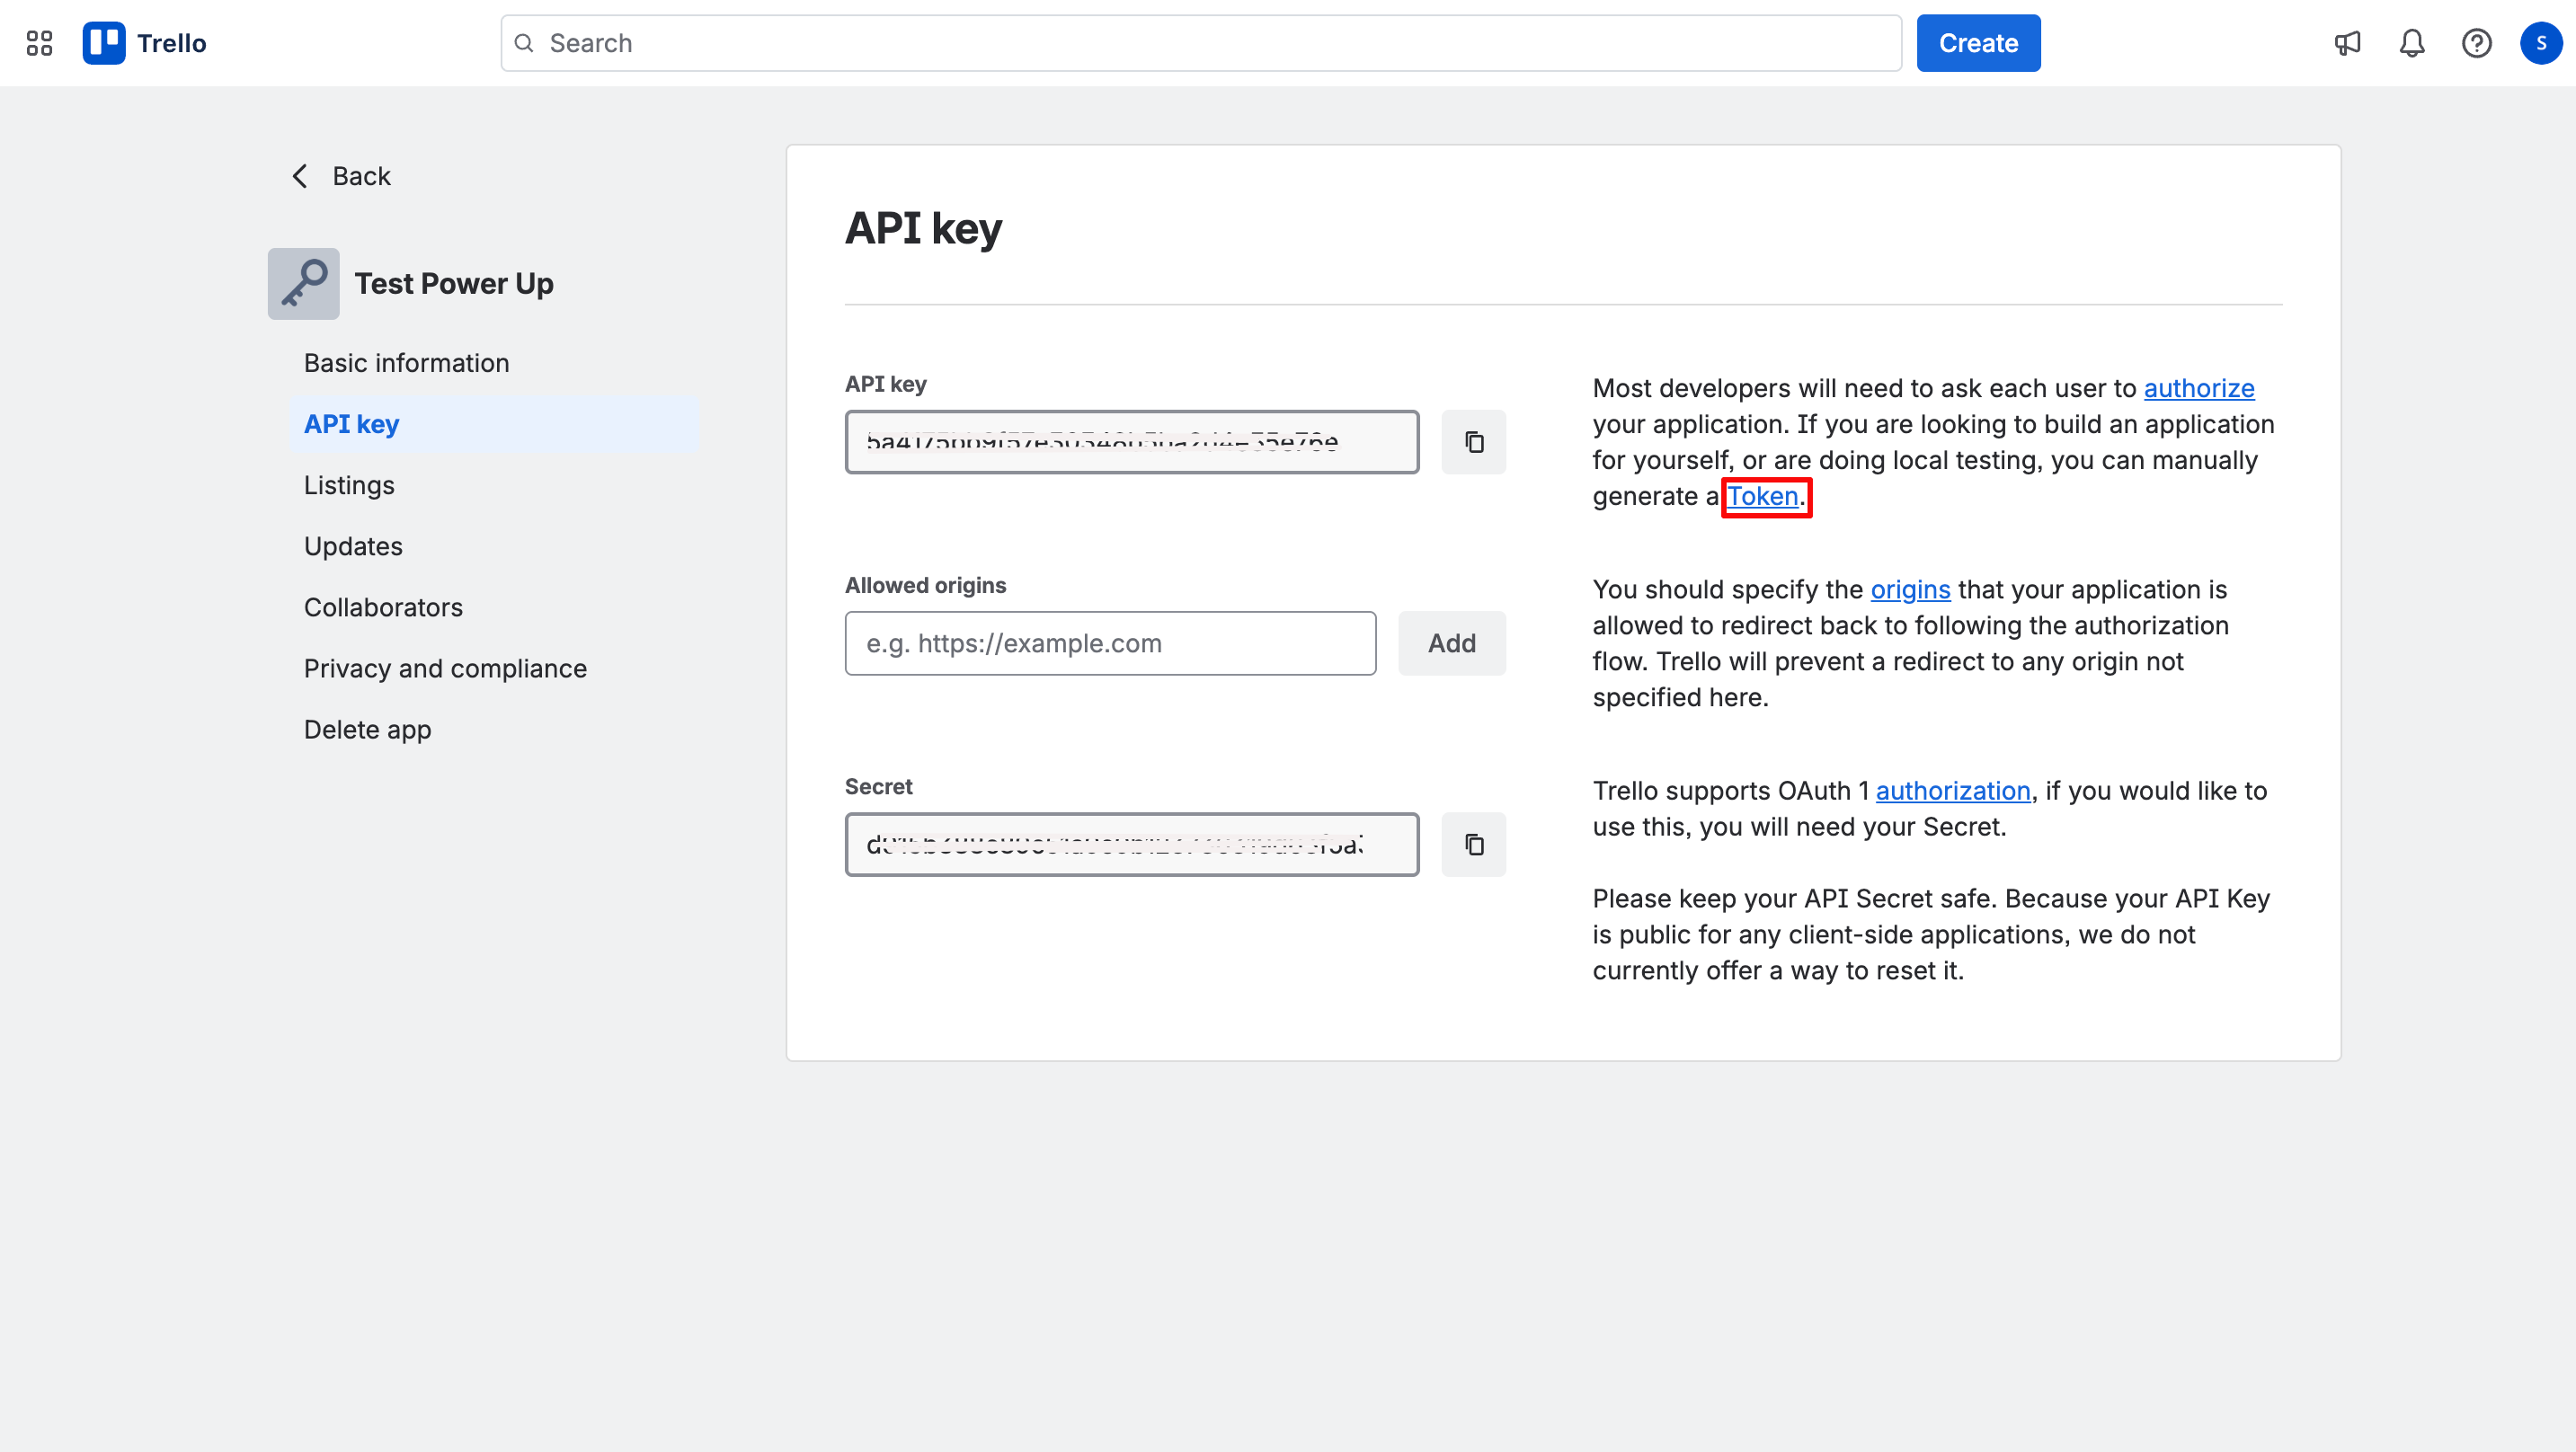This screenshot has width=2576, height=1452.
Task: Click the Add origin button
Action: 1451,643
